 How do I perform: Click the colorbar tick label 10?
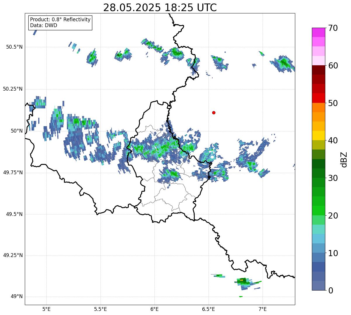point(333,253)
